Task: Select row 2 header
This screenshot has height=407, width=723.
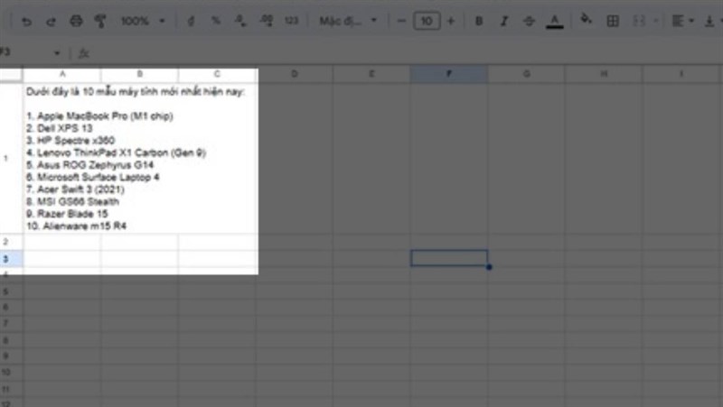Action: 11,242
